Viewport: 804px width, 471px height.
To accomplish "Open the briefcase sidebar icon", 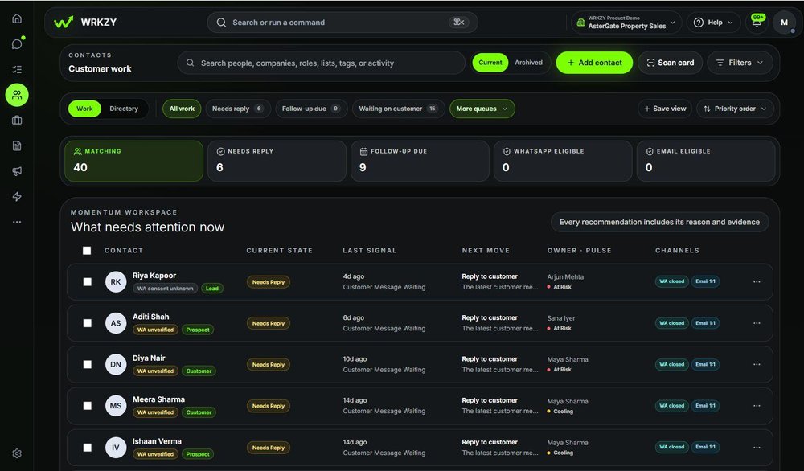I will (17, 121).
